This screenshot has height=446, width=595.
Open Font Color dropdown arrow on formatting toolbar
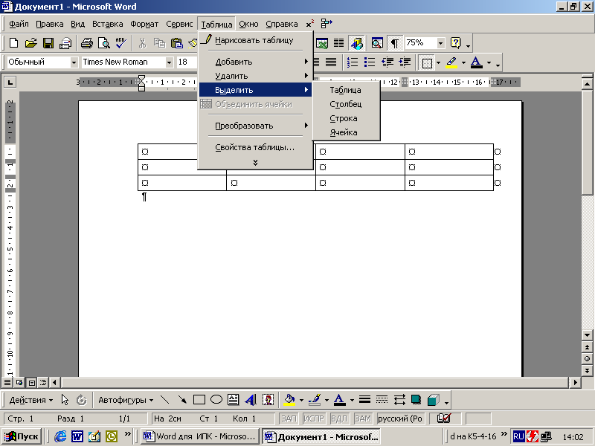489,62
